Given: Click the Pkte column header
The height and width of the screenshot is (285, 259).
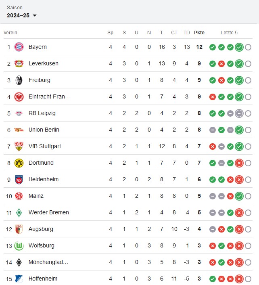Looking at the screenshot, I should click(199, 33).
